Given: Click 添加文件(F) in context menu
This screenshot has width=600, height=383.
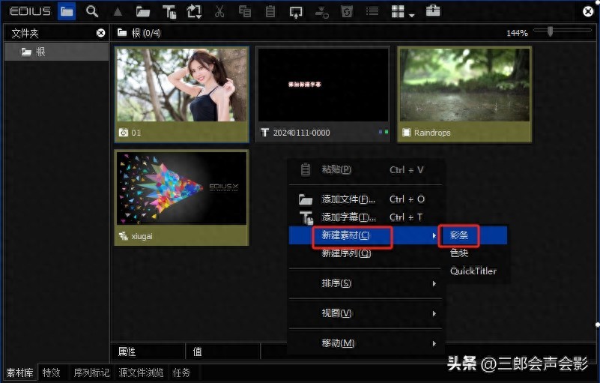Looking at the screenshot, I should (x=348, y=199).
